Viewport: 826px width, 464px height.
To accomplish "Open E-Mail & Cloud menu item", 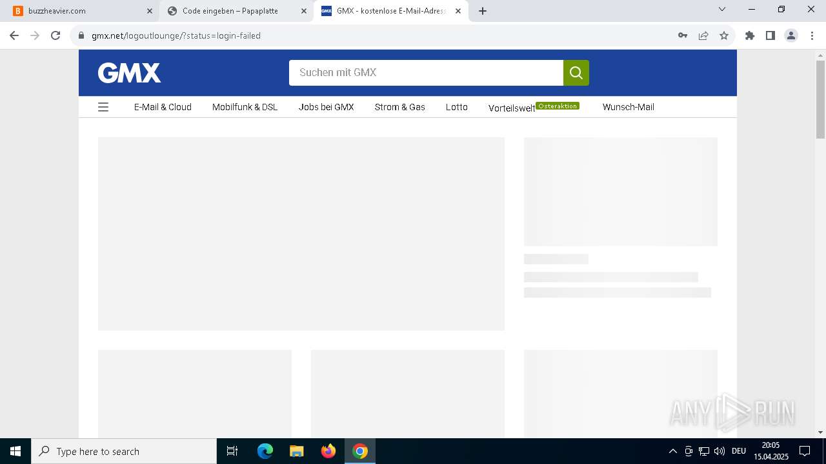I will coord(163,107).
